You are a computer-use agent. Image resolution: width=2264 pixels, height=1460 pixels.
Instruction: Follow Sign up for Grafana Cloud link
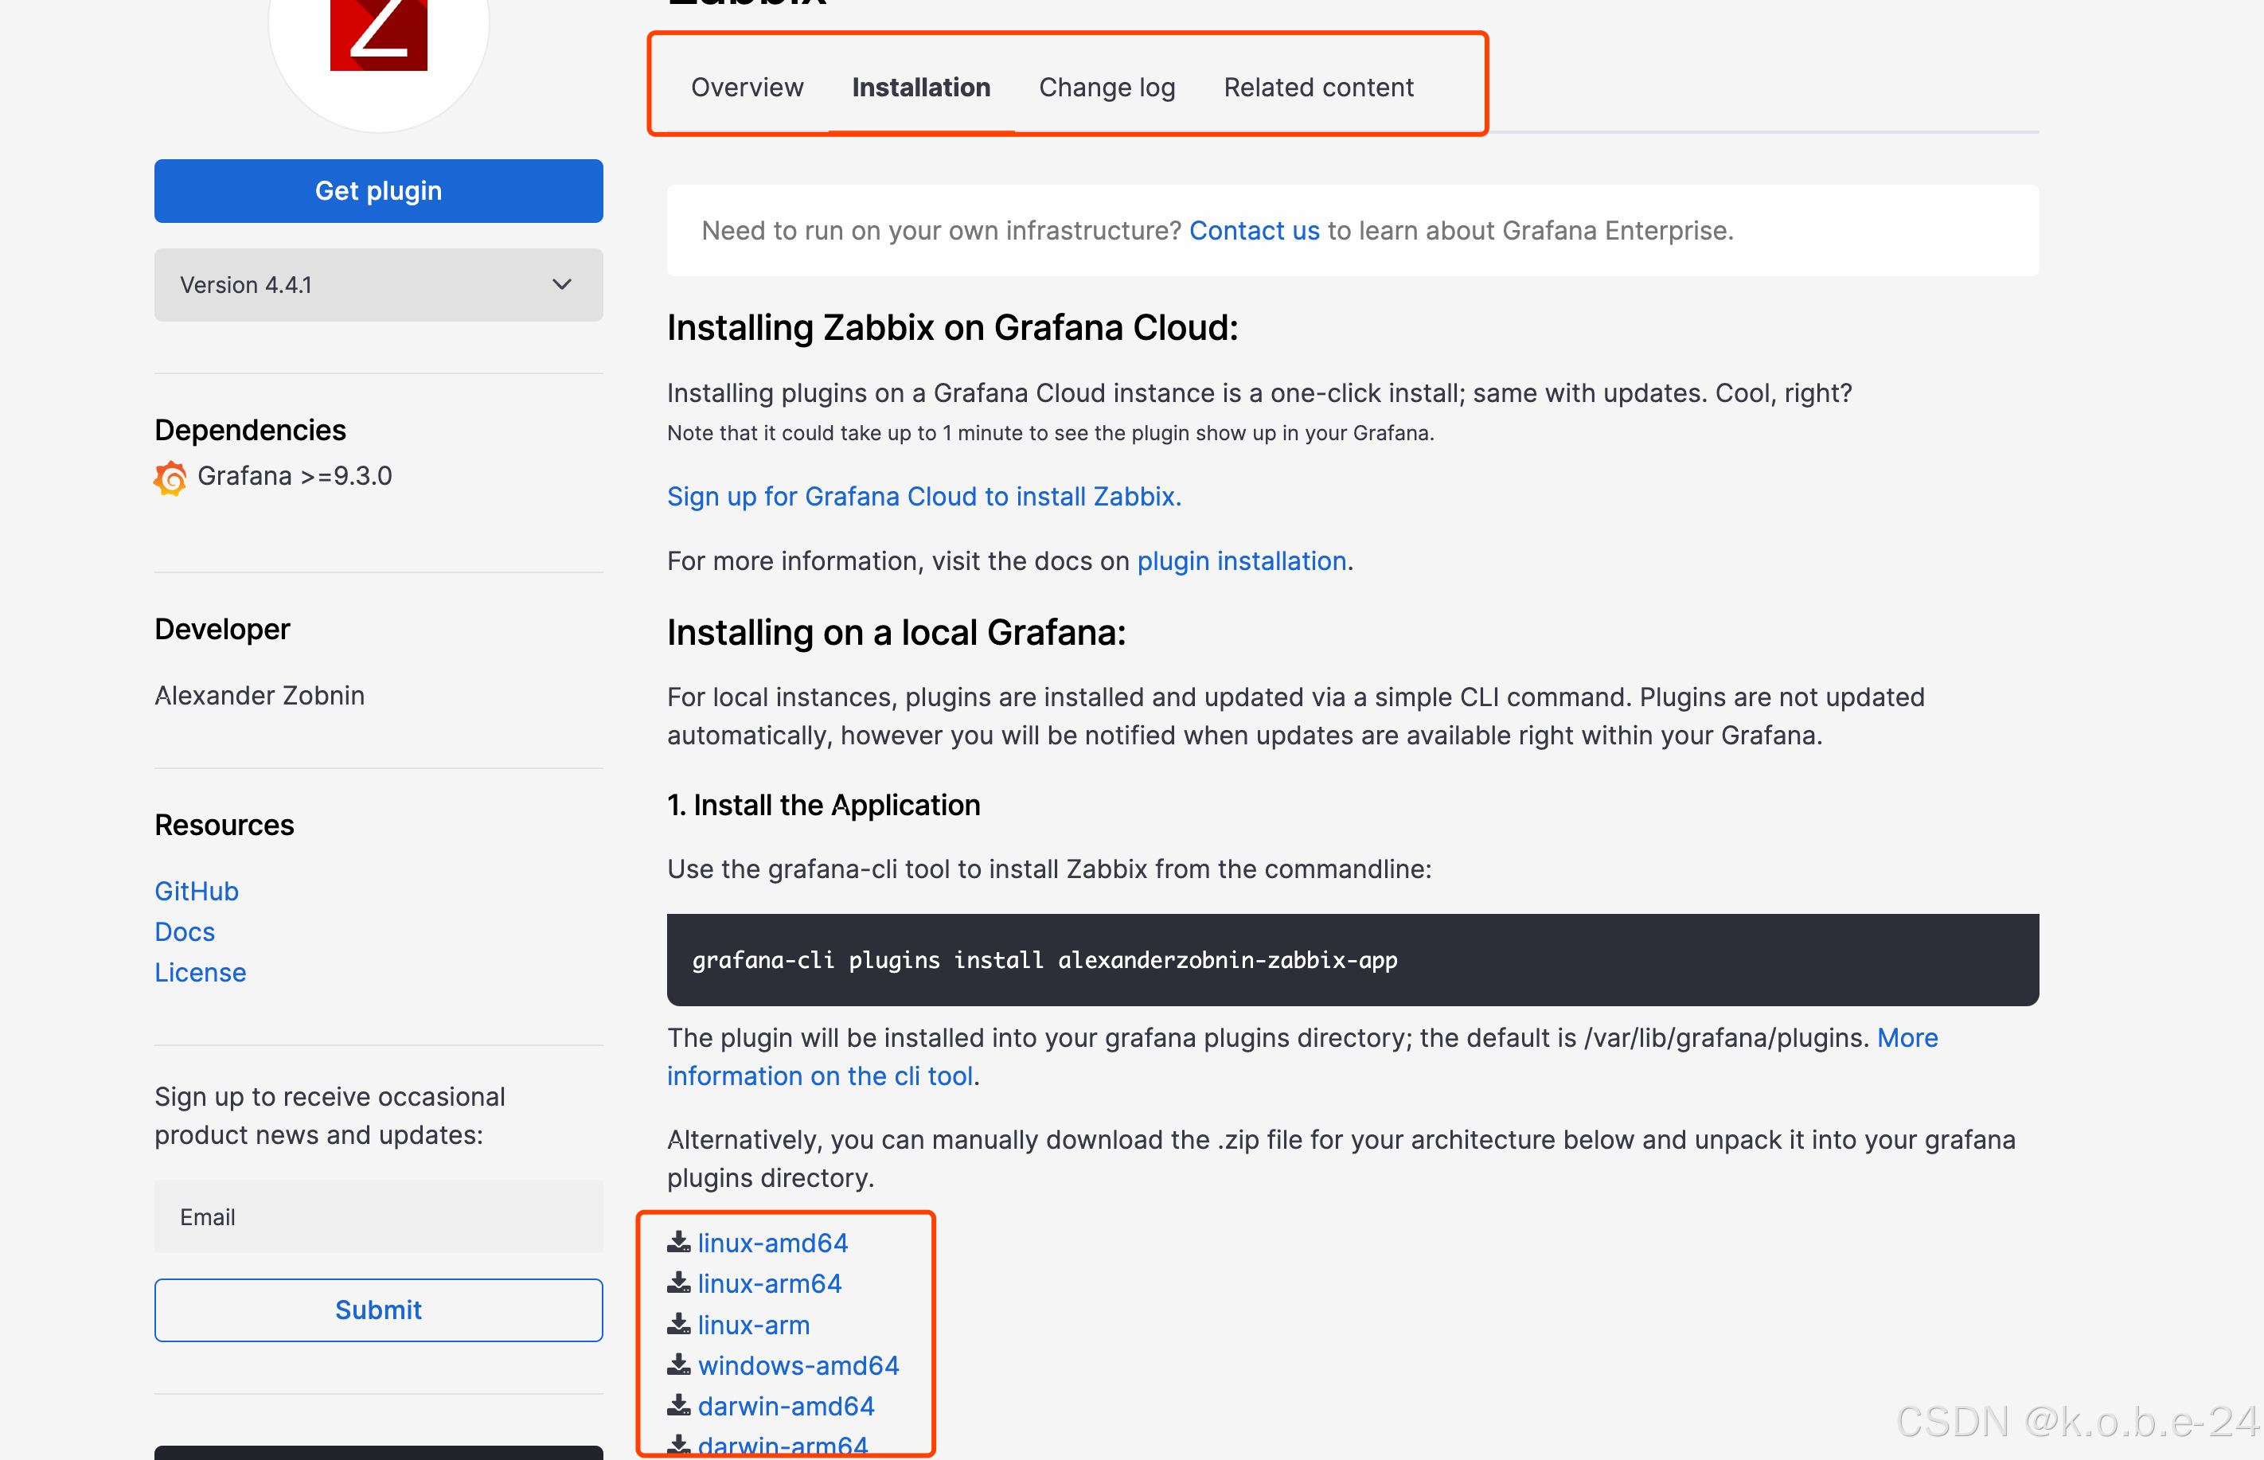(923, 496)
